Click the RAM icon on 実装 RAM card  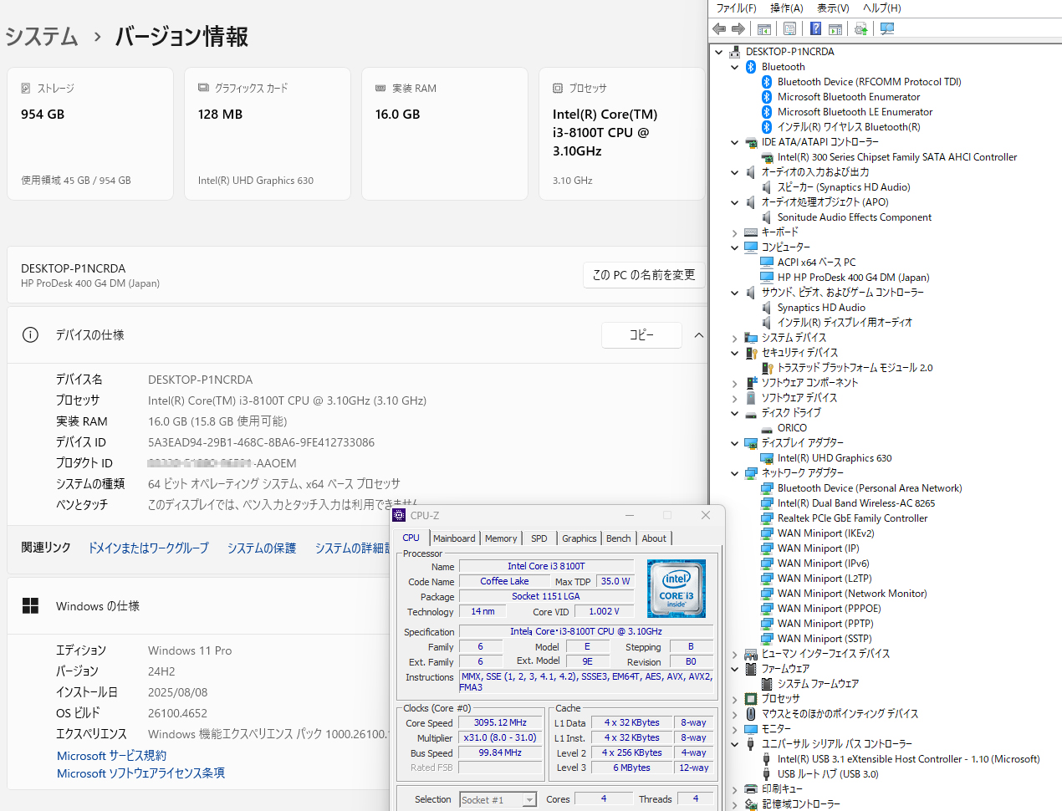pos(380,88)
